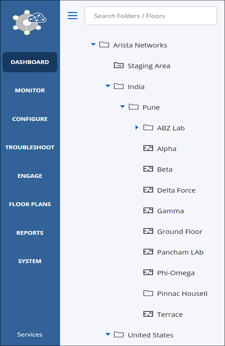The height and width of the screenshot is (346, 225).
Task: Click the floor icon beside Phi-Omega
Action: click(148, 272)
